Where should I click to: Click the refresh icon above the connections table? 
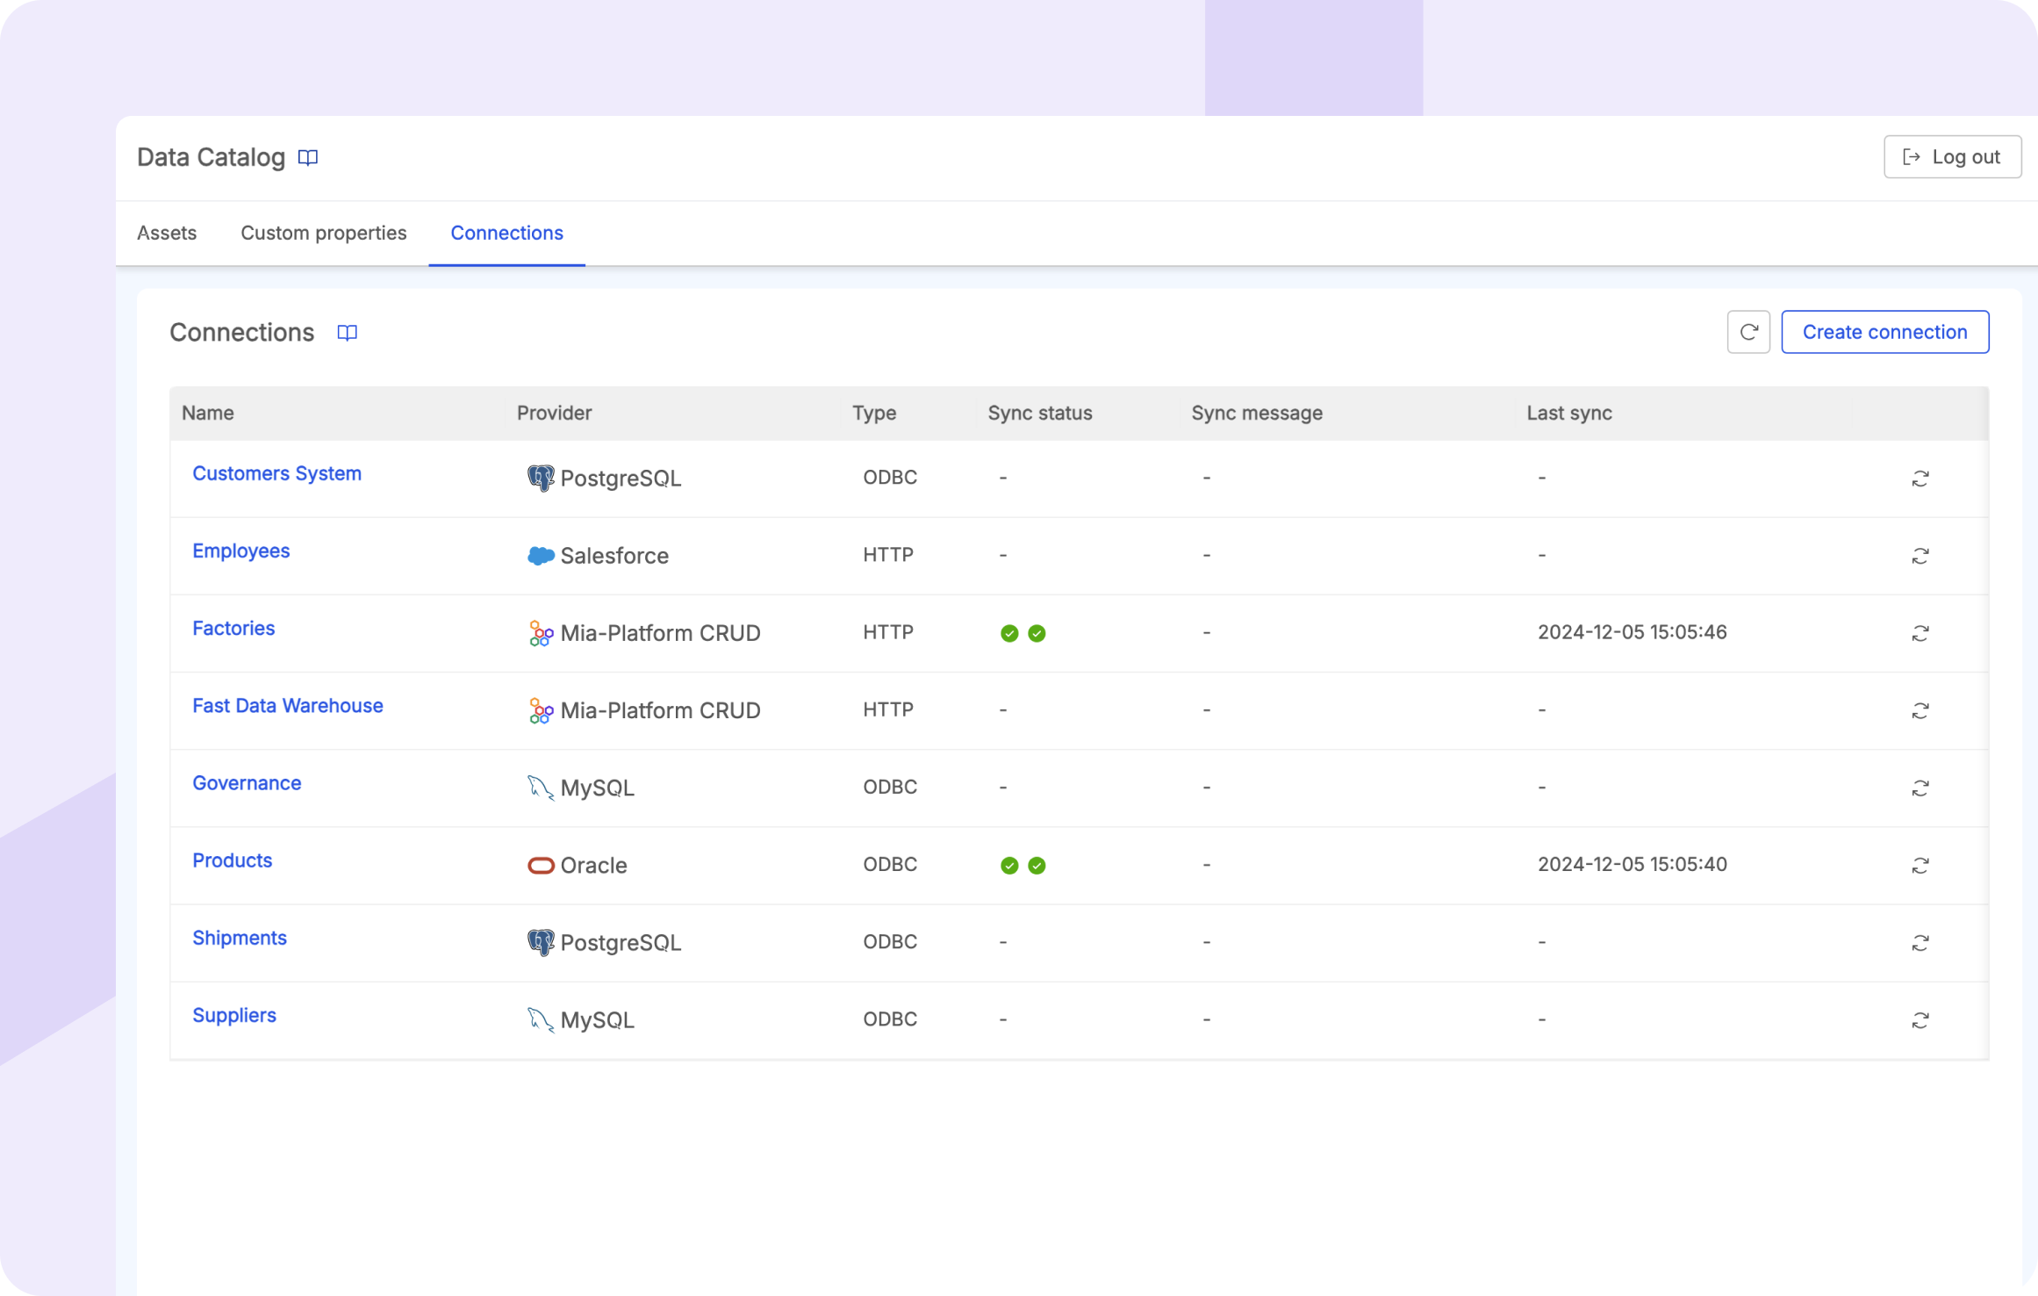click(1748, 332)
